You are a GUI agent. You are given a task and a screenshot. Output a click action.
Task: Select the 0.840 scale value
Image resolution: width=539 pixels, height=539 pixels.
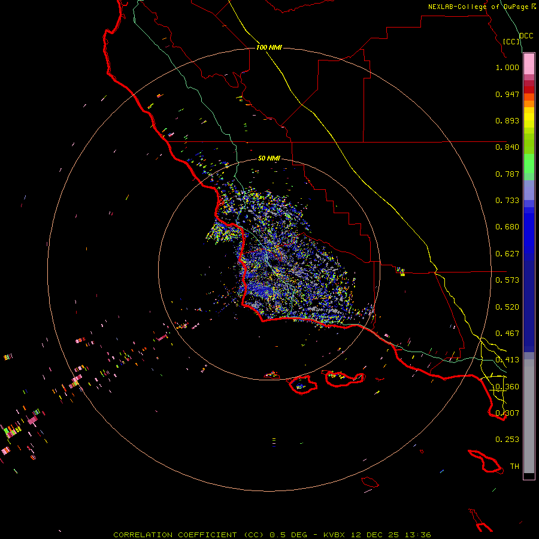[507, 147]
